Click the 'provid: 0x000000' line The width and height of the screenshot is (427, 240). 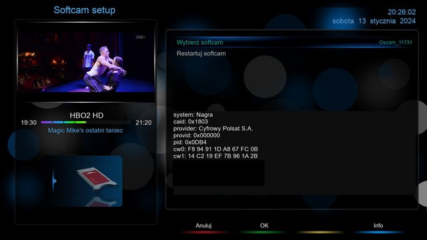[x=197, y=135]
